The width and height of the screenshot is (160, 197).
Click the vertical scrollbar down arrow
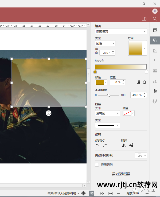click(x=88, y=182)
